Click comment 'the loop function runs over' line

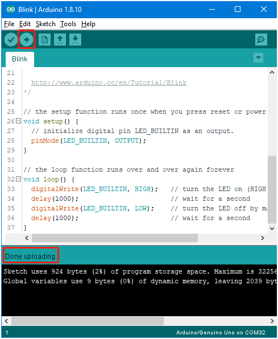128,169
